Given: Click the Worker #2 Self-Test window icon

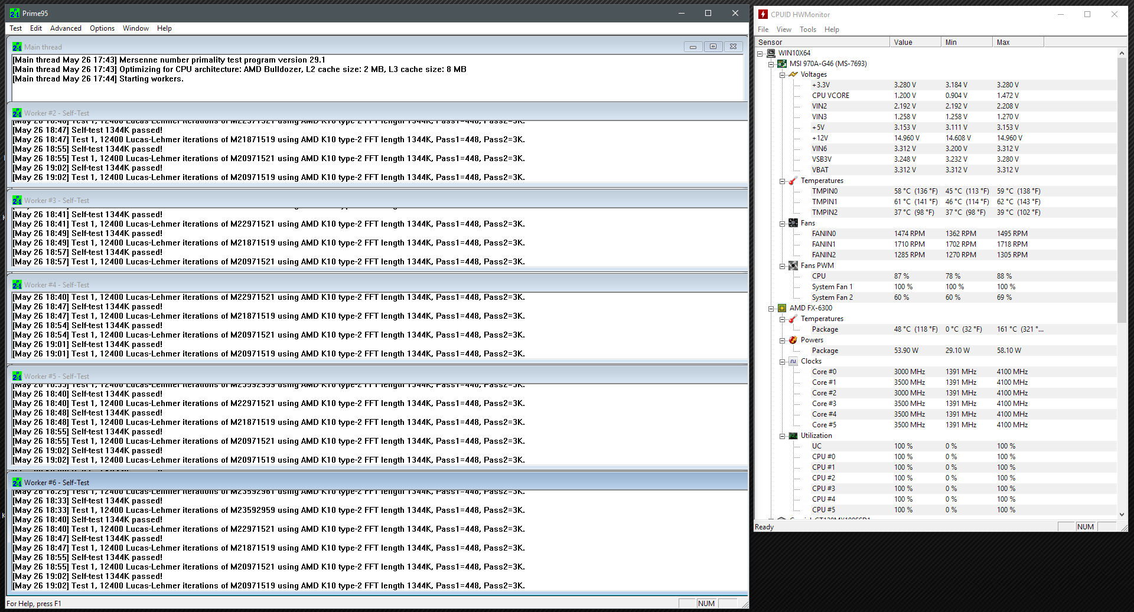Looking at the screenshot, I should coord(17,113).
